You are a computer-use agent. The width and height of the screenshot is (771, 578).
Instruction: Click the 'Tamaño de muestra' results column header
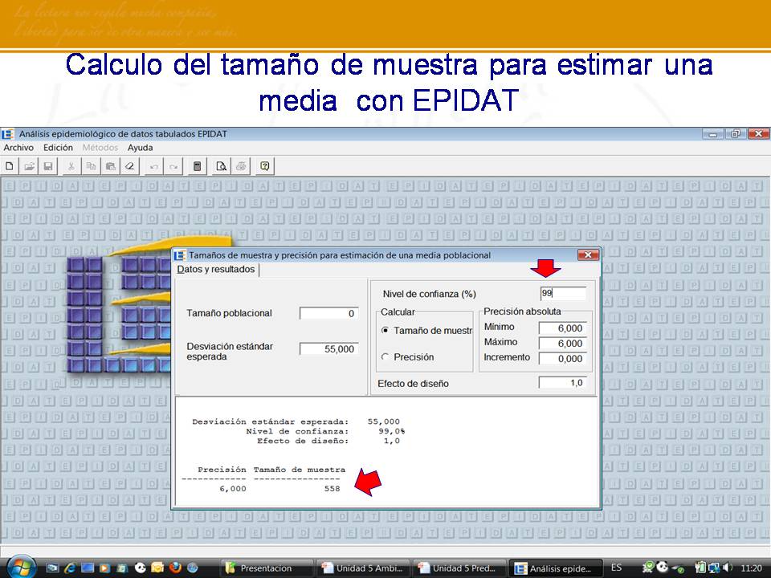click(x=300, y=470)
